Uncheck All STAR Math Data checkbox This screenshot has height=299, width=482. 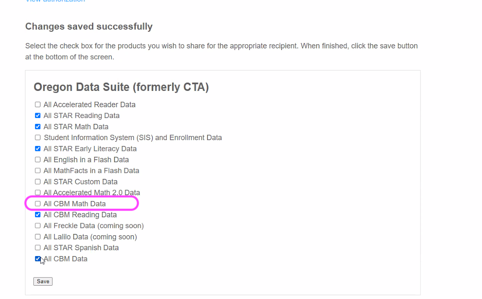click(x=37, y=127)
